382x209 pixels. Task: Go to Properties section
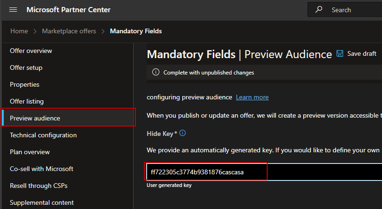(24, 84)
